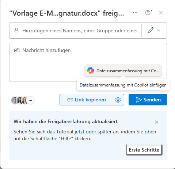Click heading "Wir haben die Freigabeerfahrung aktualisiert"
Screen dimensions: 175x169
coord(65,122)
